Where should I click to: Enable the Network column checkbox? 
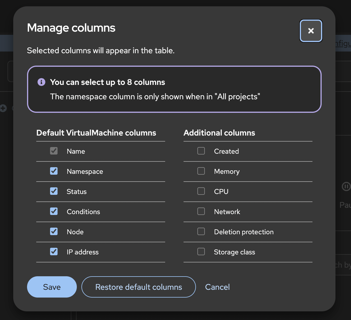click(201, 212)
